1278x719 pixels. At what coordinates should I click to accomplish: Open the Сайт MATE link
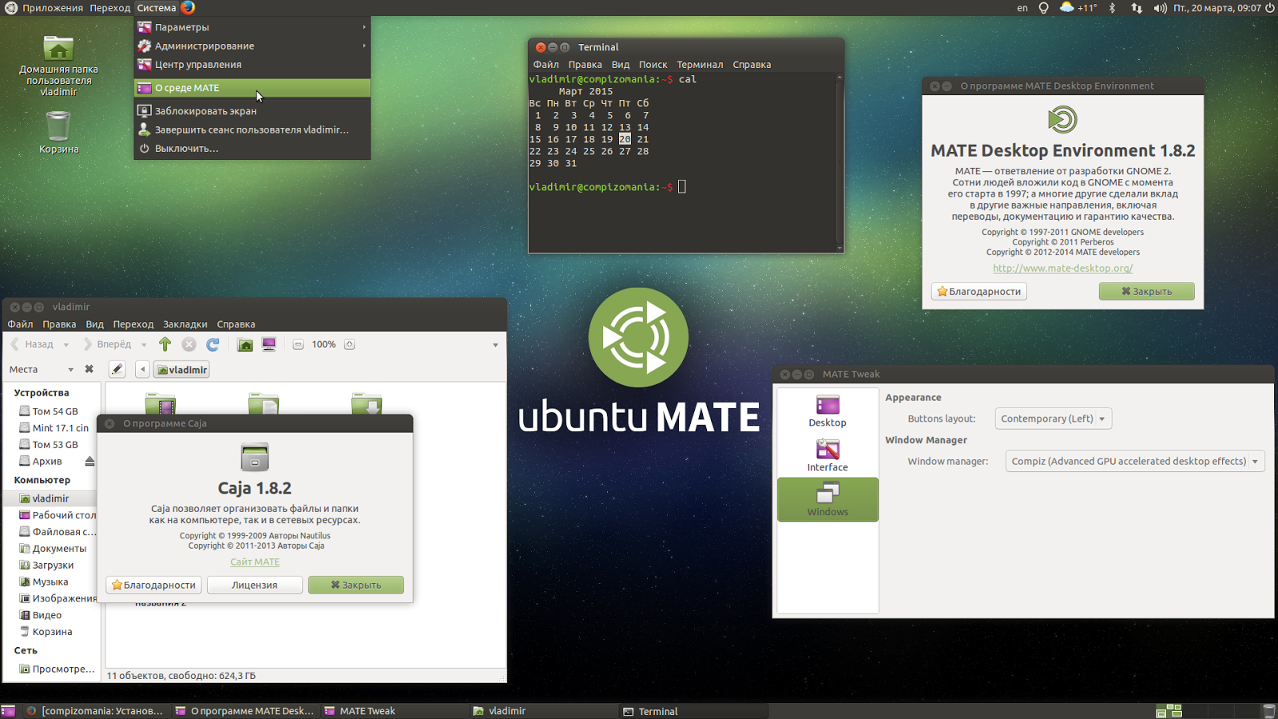(x=255, y=562)
